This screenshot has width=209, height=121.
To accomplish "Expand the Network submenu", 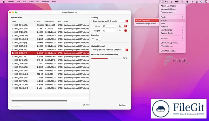I will 172,27.
